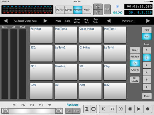Viewport: 154px width, 115px height.
Task: Select the Perform tab
Action: (78, 10)
